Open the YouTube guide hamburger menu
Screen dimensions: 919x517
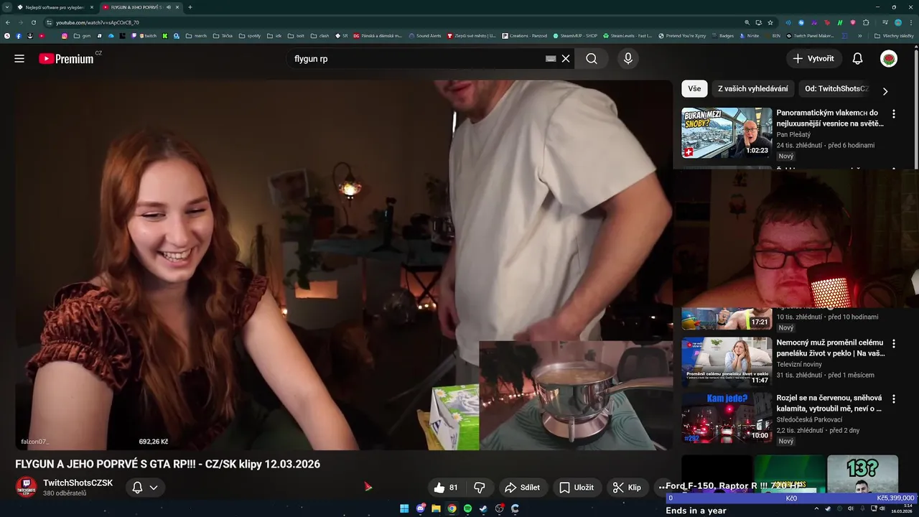pos(19,59)
